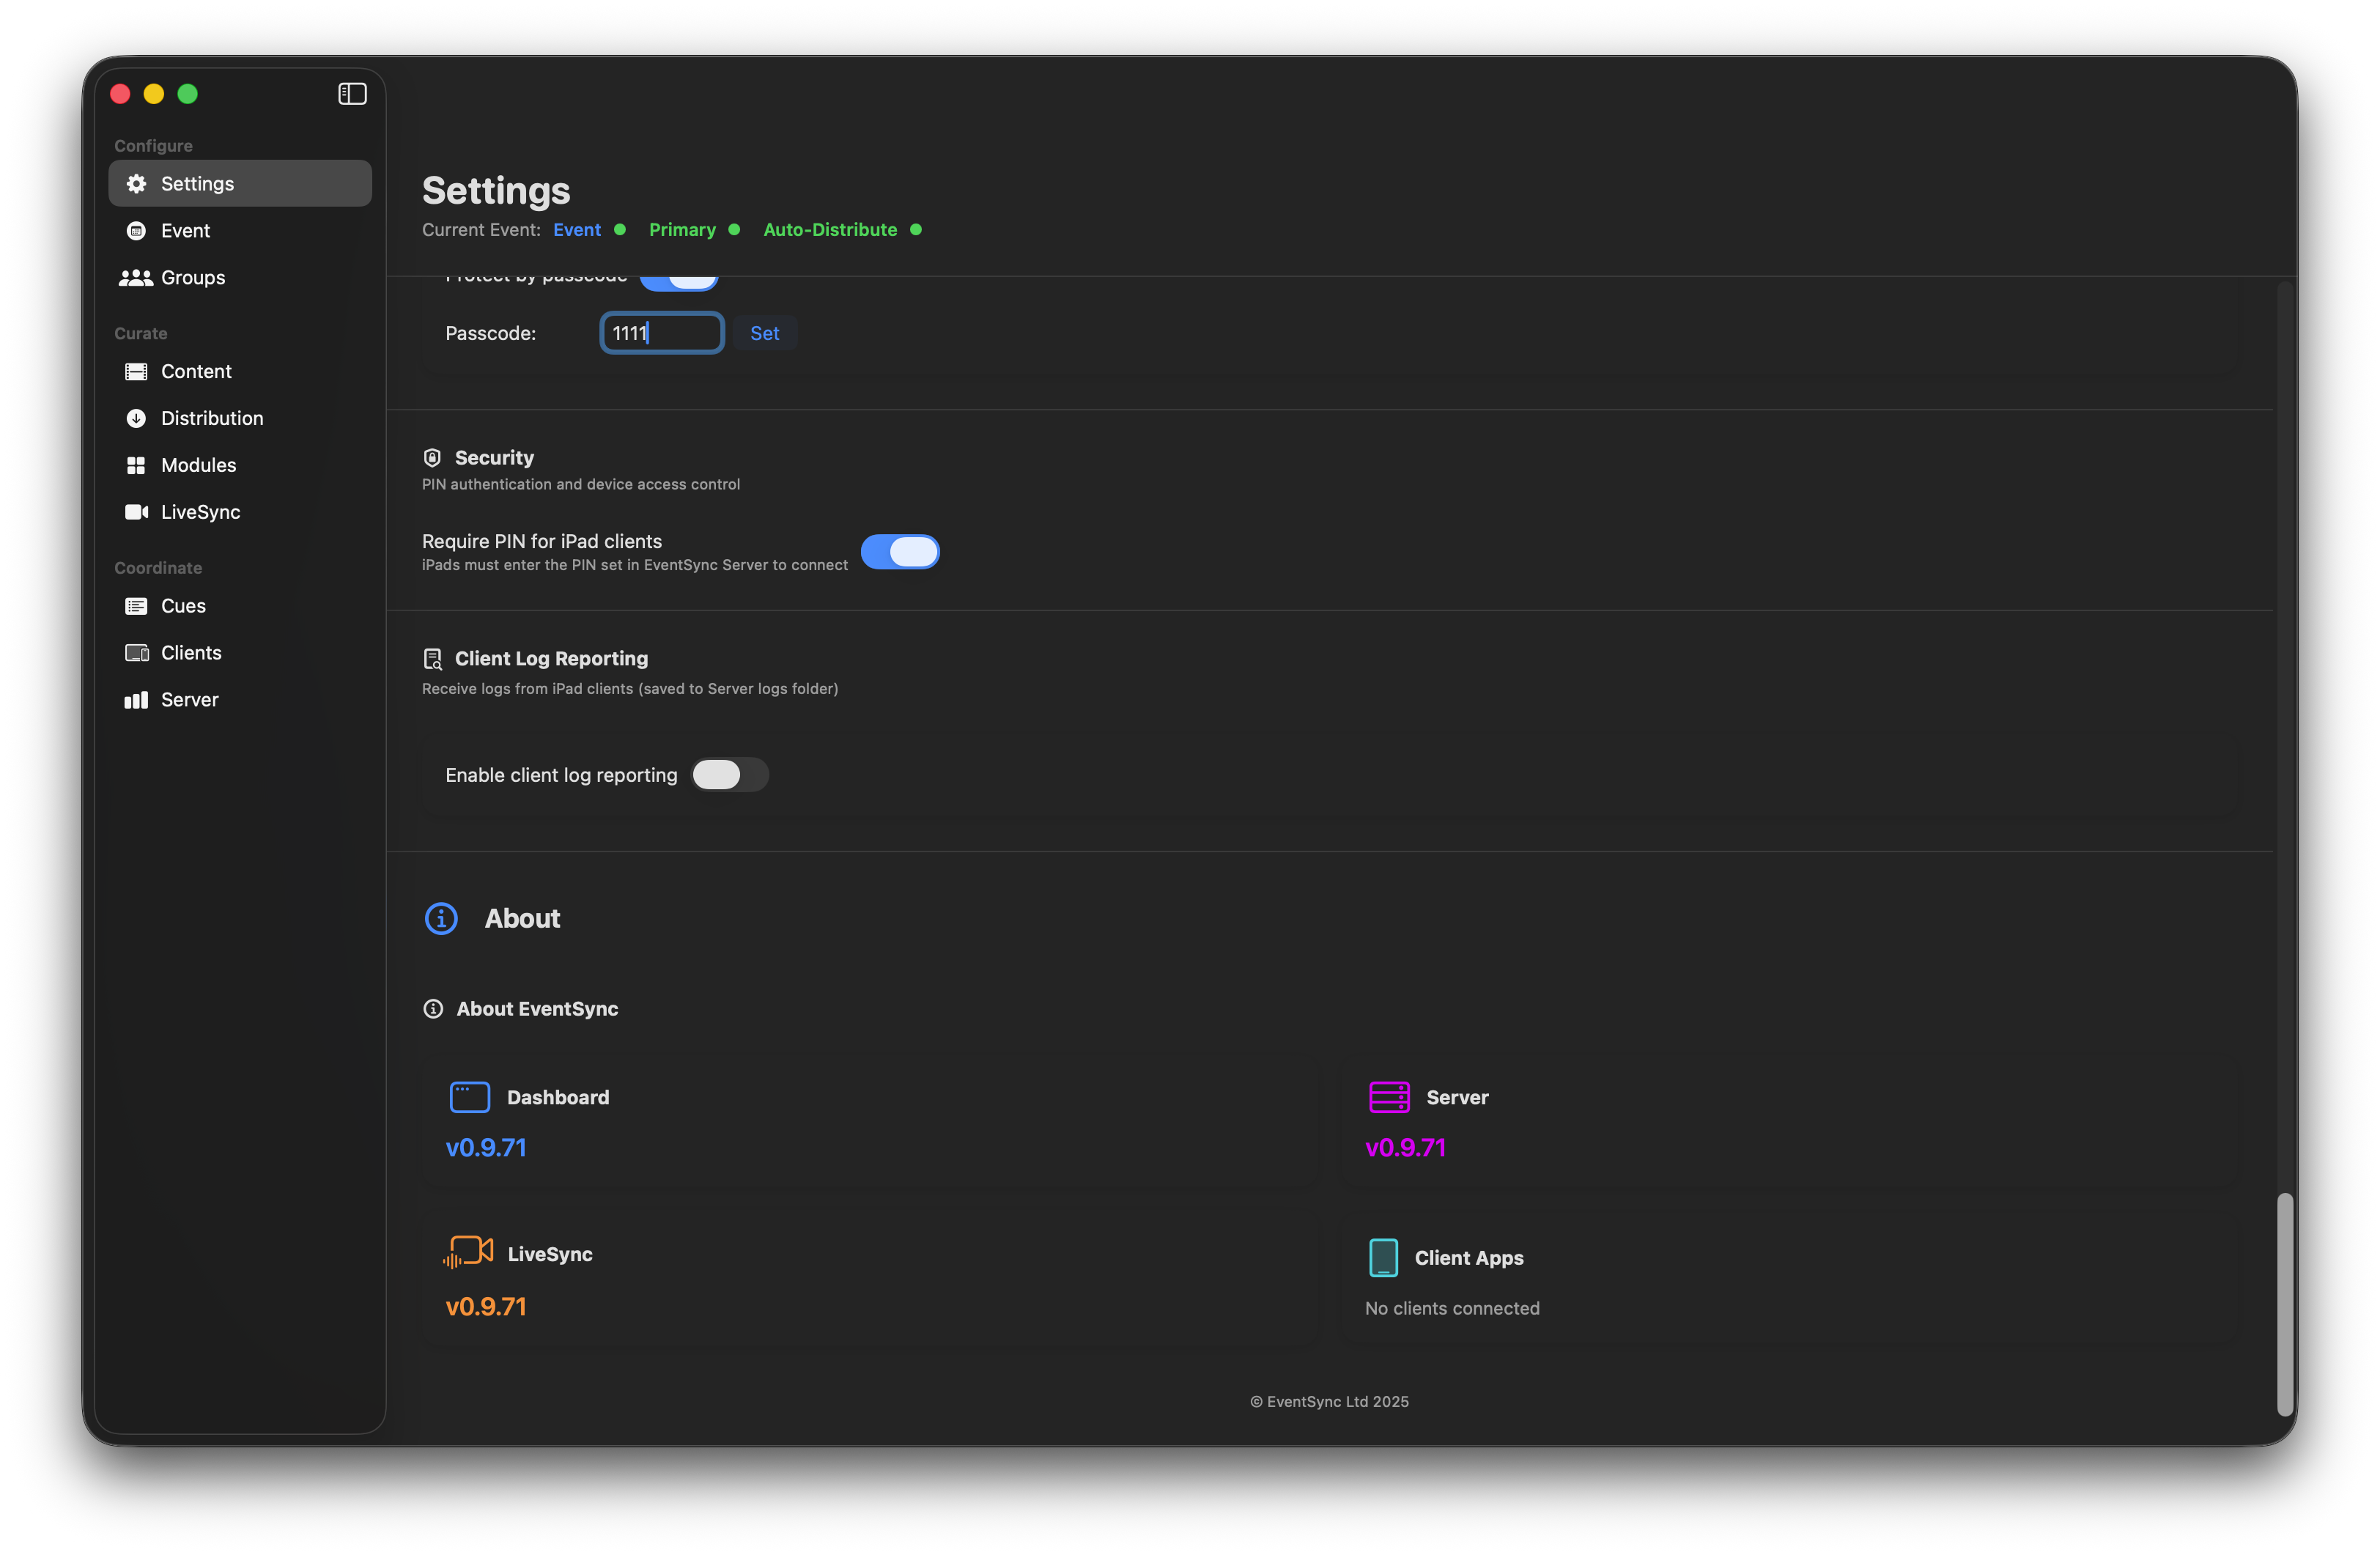Viewport: 2380px width, 1555px height.
Task: Click the Security shield icon
Action: [x=432, y=458]
